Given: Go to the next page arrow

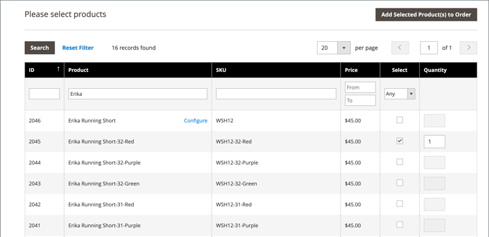Looking at the screenshot, I should [x=468, y=48].
